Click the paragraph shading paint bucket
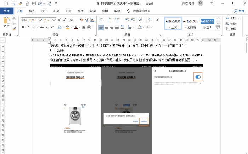 pyautogui.click(x=140, y=27)
